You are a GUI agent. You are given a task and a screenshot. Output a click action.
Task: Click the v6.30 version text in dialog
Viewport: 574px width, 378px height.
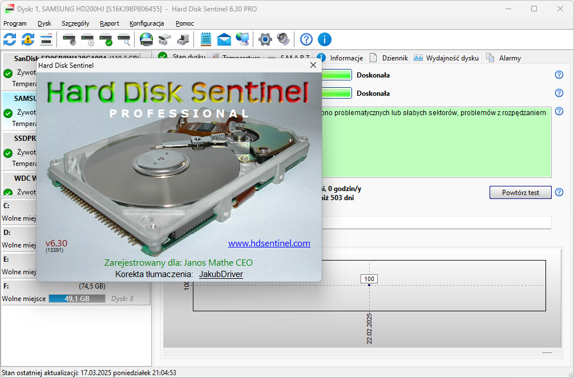click(x=56, y=243)
